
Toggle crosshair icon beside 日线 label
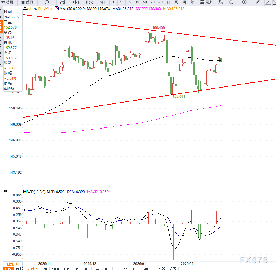click(51, 9)
